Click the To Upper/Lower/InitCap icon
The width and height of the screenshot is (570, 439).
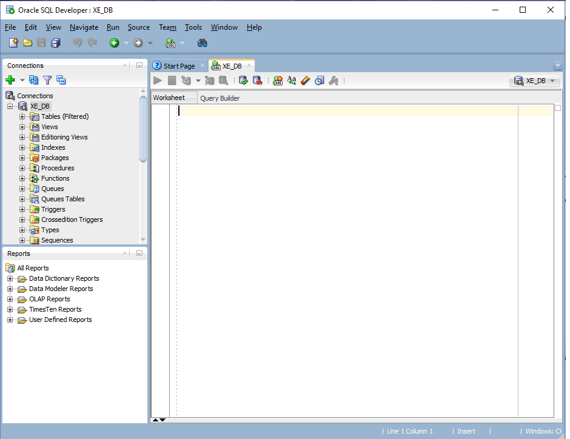point(292,81)
